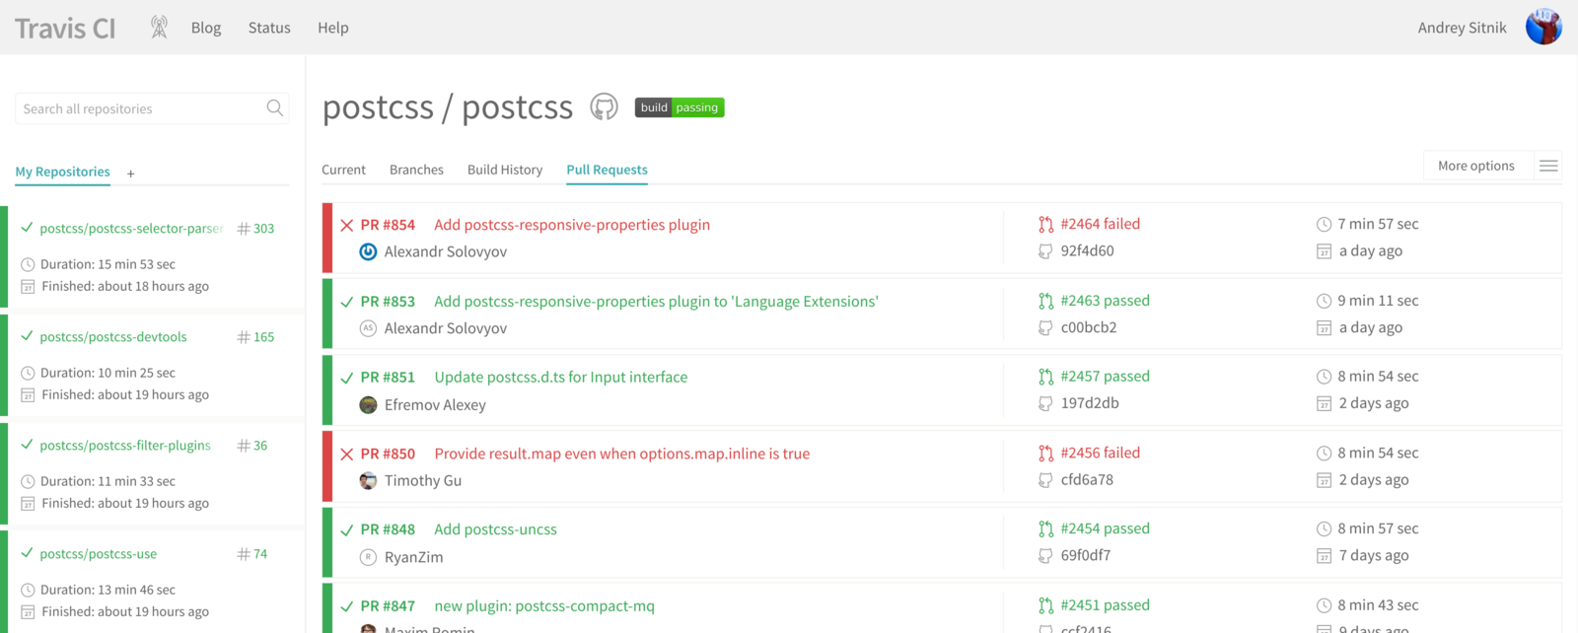Viewport: 1578px width, 633px height.
Task: Open build #2463 passed
Action: [1105, 300]
